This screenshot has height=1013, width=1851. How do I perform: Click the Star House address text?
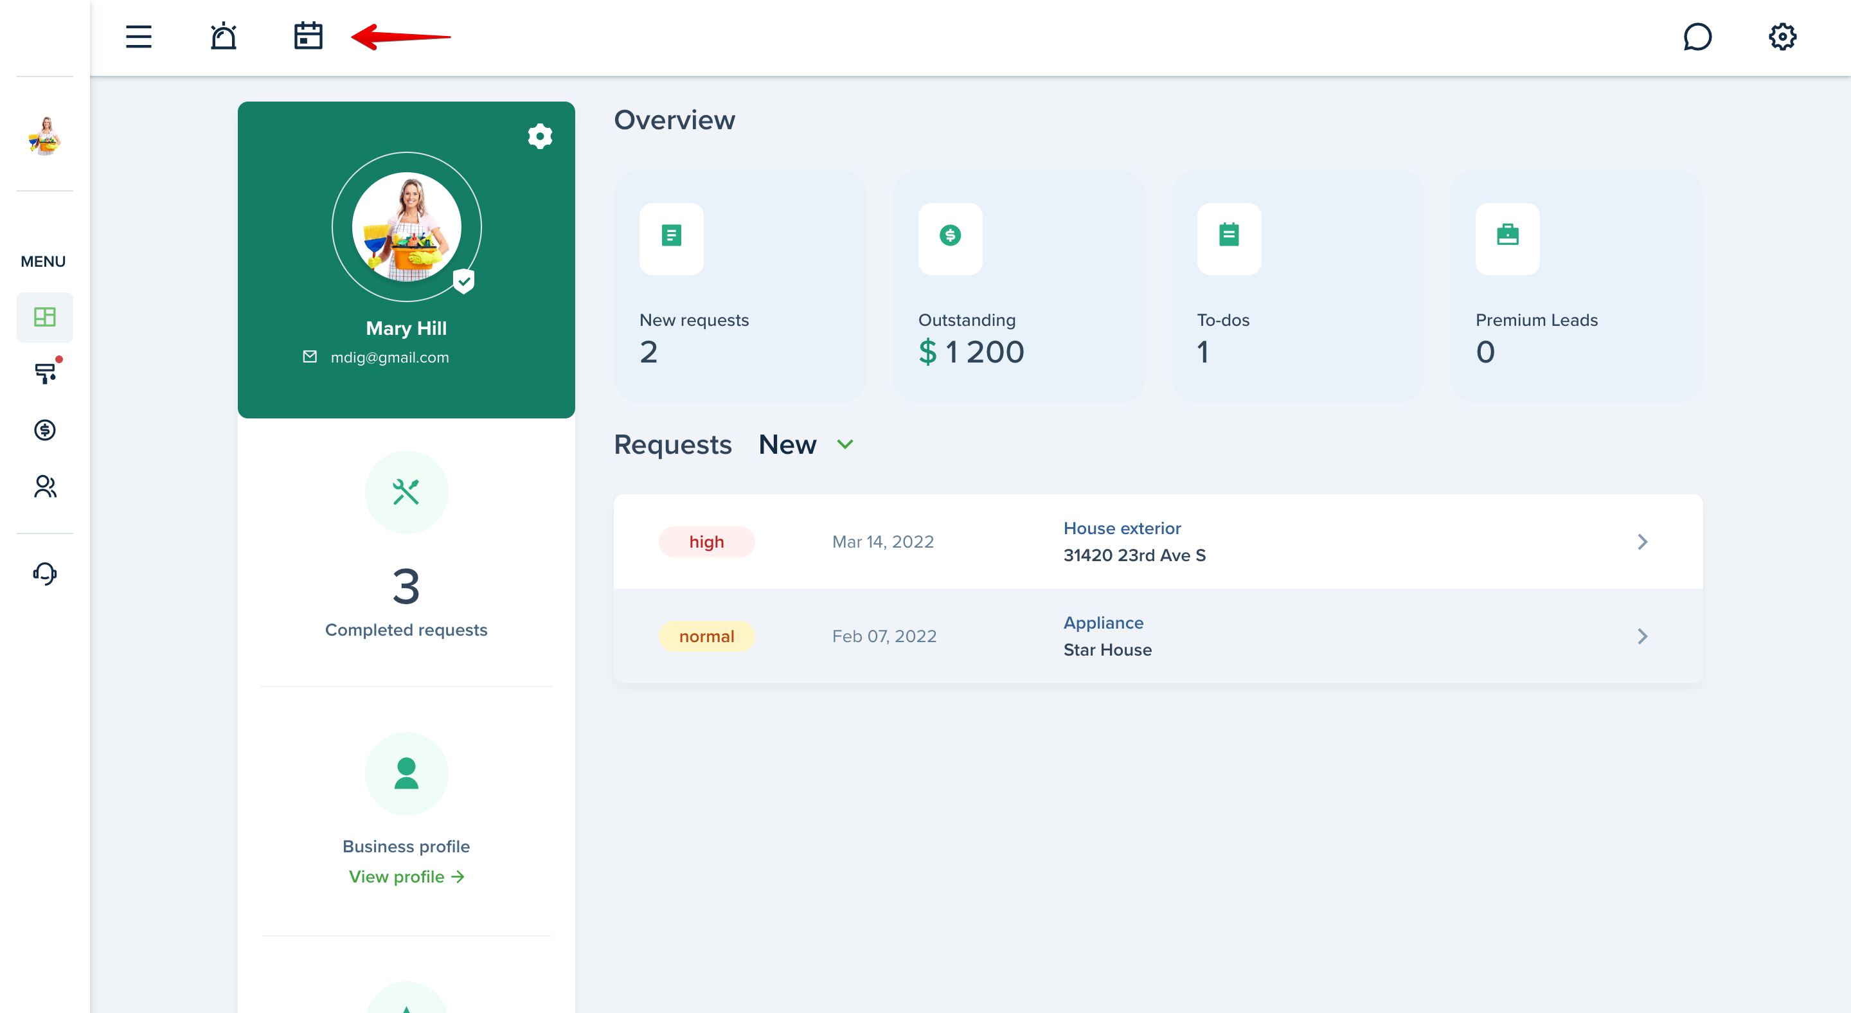coord(1107,650)
